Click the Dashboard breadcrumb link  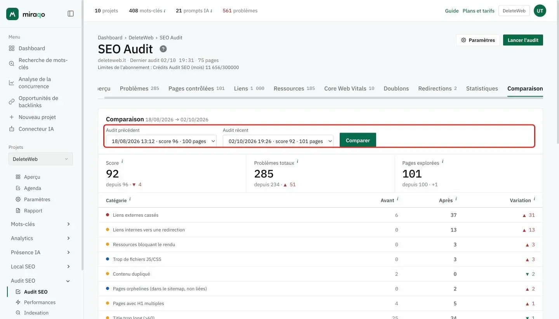(110, 38)
